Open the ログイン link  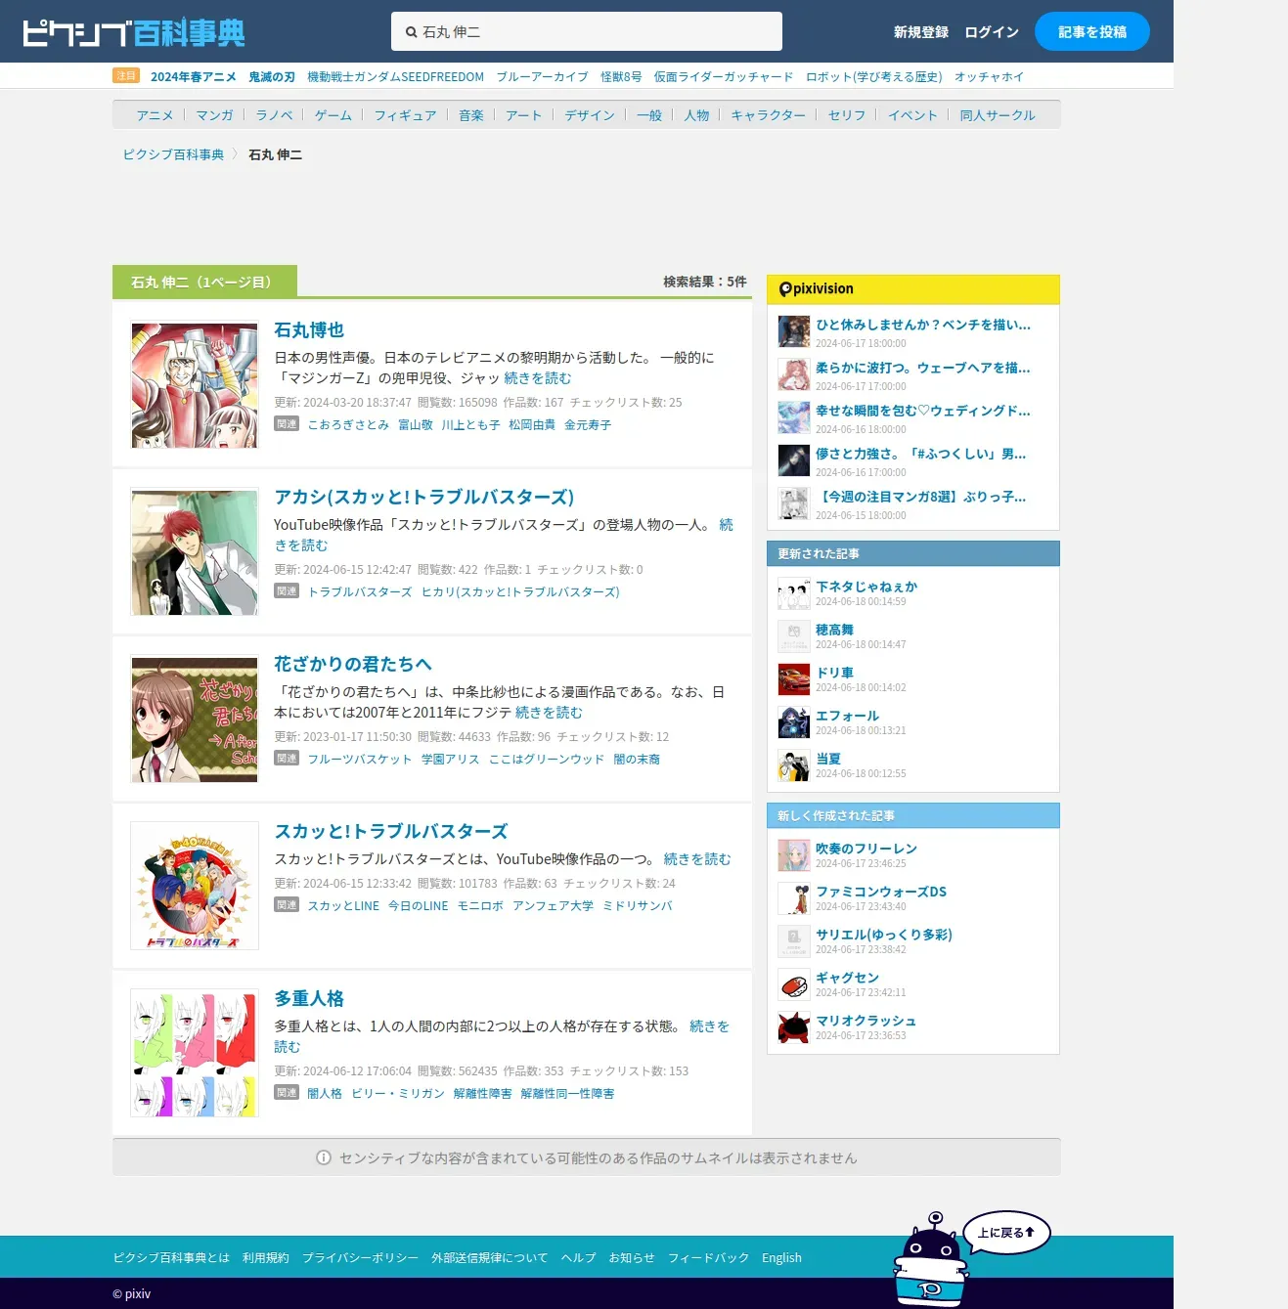[x=992, y=32]
